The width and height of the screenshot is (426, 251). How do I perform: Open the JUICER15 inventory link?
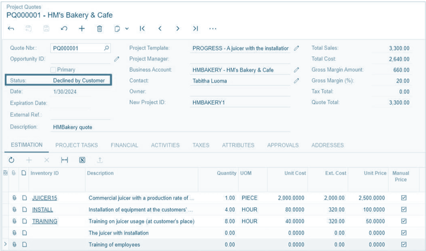pos(45,198)
